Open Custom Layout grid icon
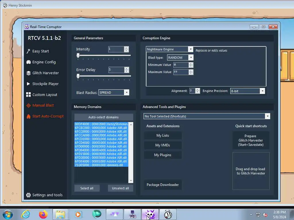Image resolution: width=294 pixels, height=220 pixels. click(x=28, y=95)
